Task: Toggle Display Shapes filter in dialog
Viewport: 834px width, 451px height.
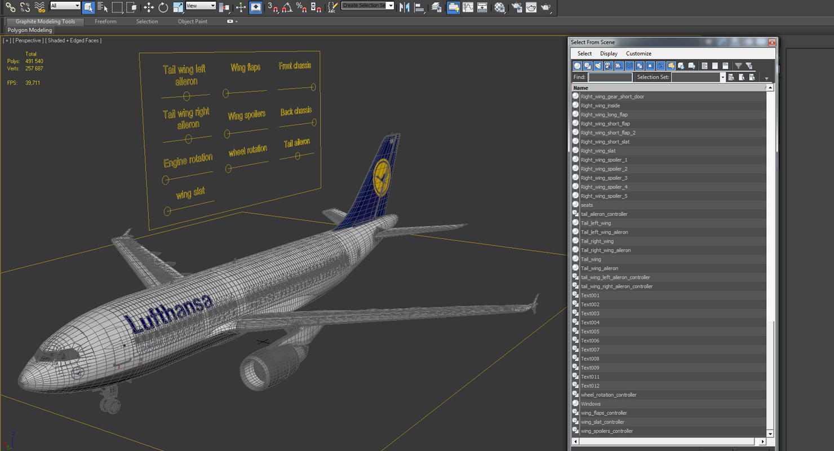Action: click(588, 66)
